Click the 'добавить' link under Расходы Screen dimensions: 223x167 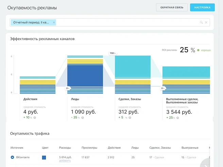(x=65, y=161)
